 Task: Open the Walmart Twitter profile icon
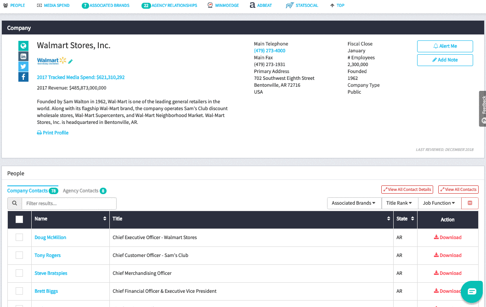(23, 66)
